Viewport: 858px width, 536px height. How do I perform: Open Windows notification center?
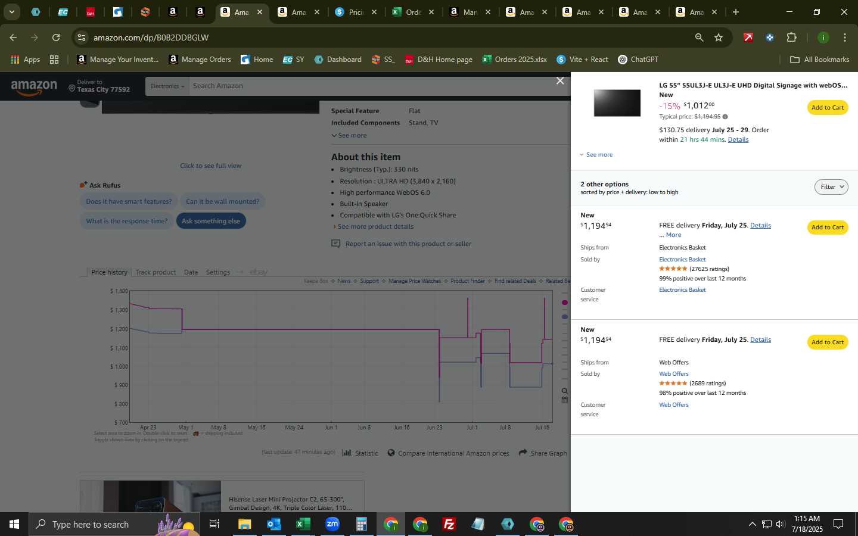coord(838,524)
